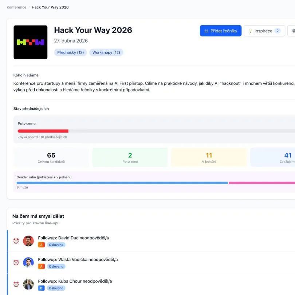Click the blue men segment of gender ratio

[x=122, y=183]
